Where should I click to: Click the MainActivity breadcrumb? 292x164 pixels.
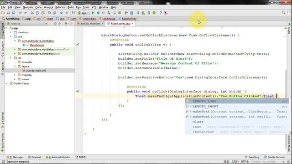tap(128, 19)
